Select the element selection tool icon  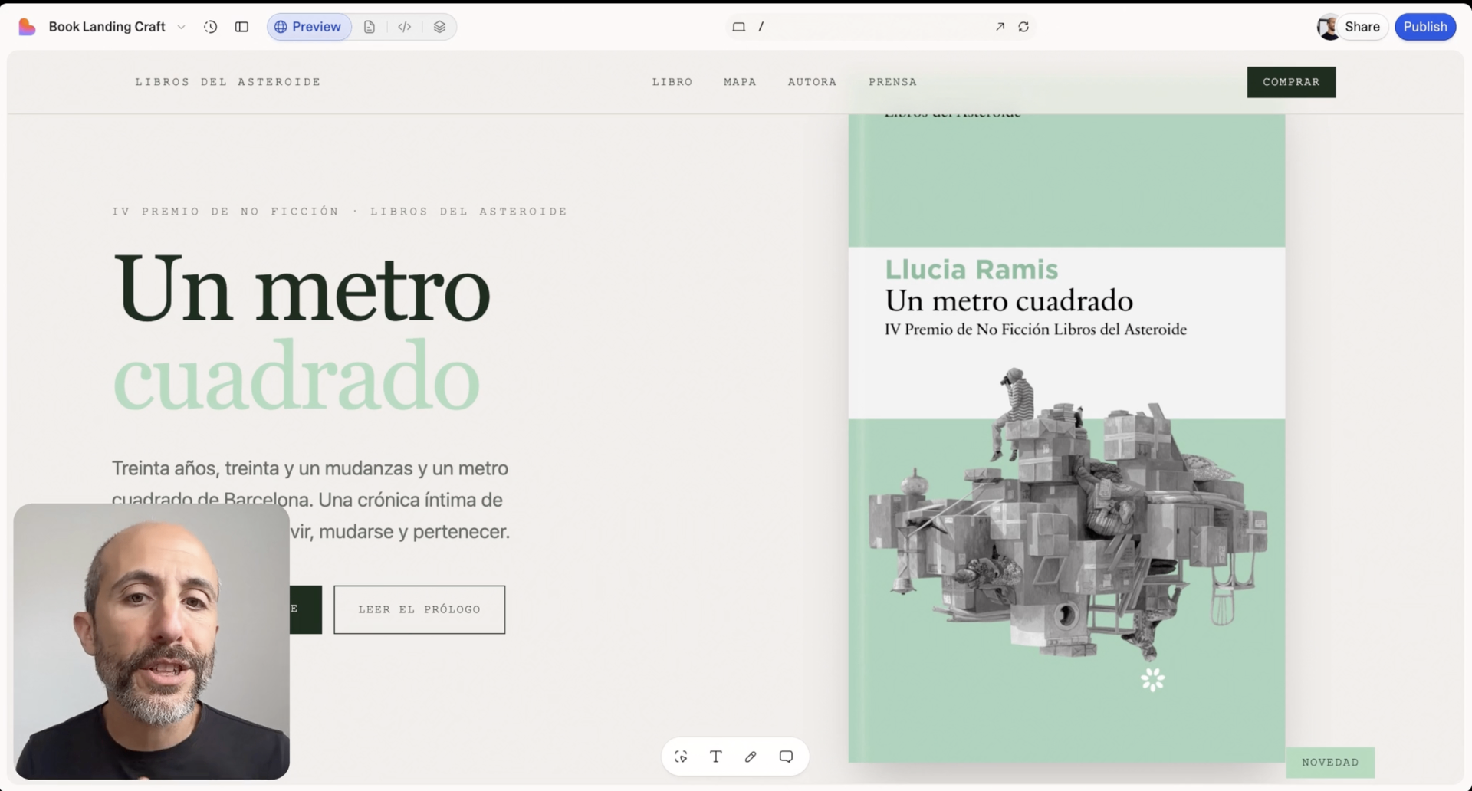pos(681,757)
